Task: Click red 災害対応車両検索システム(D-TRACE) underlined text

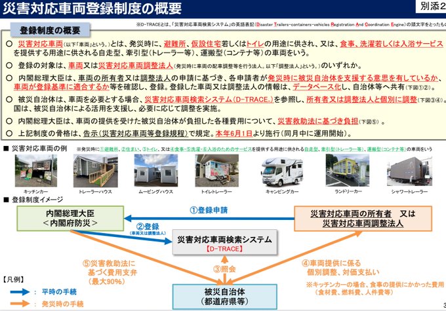Action: [x=209, y=100]
